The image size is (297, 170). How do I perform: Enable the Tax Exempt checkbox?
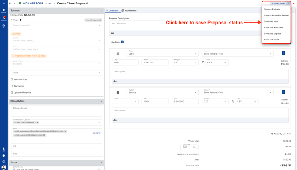coord(12,86)
